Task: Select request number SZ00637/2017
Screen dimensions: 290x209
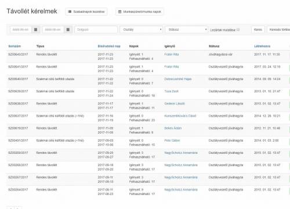Action: click(x=18, y=116)
